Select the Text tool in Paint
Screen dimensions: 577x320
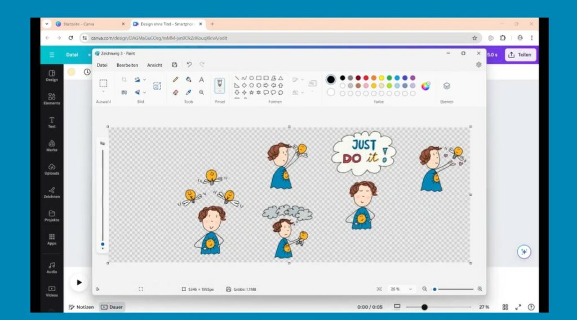tap(202, 79)
